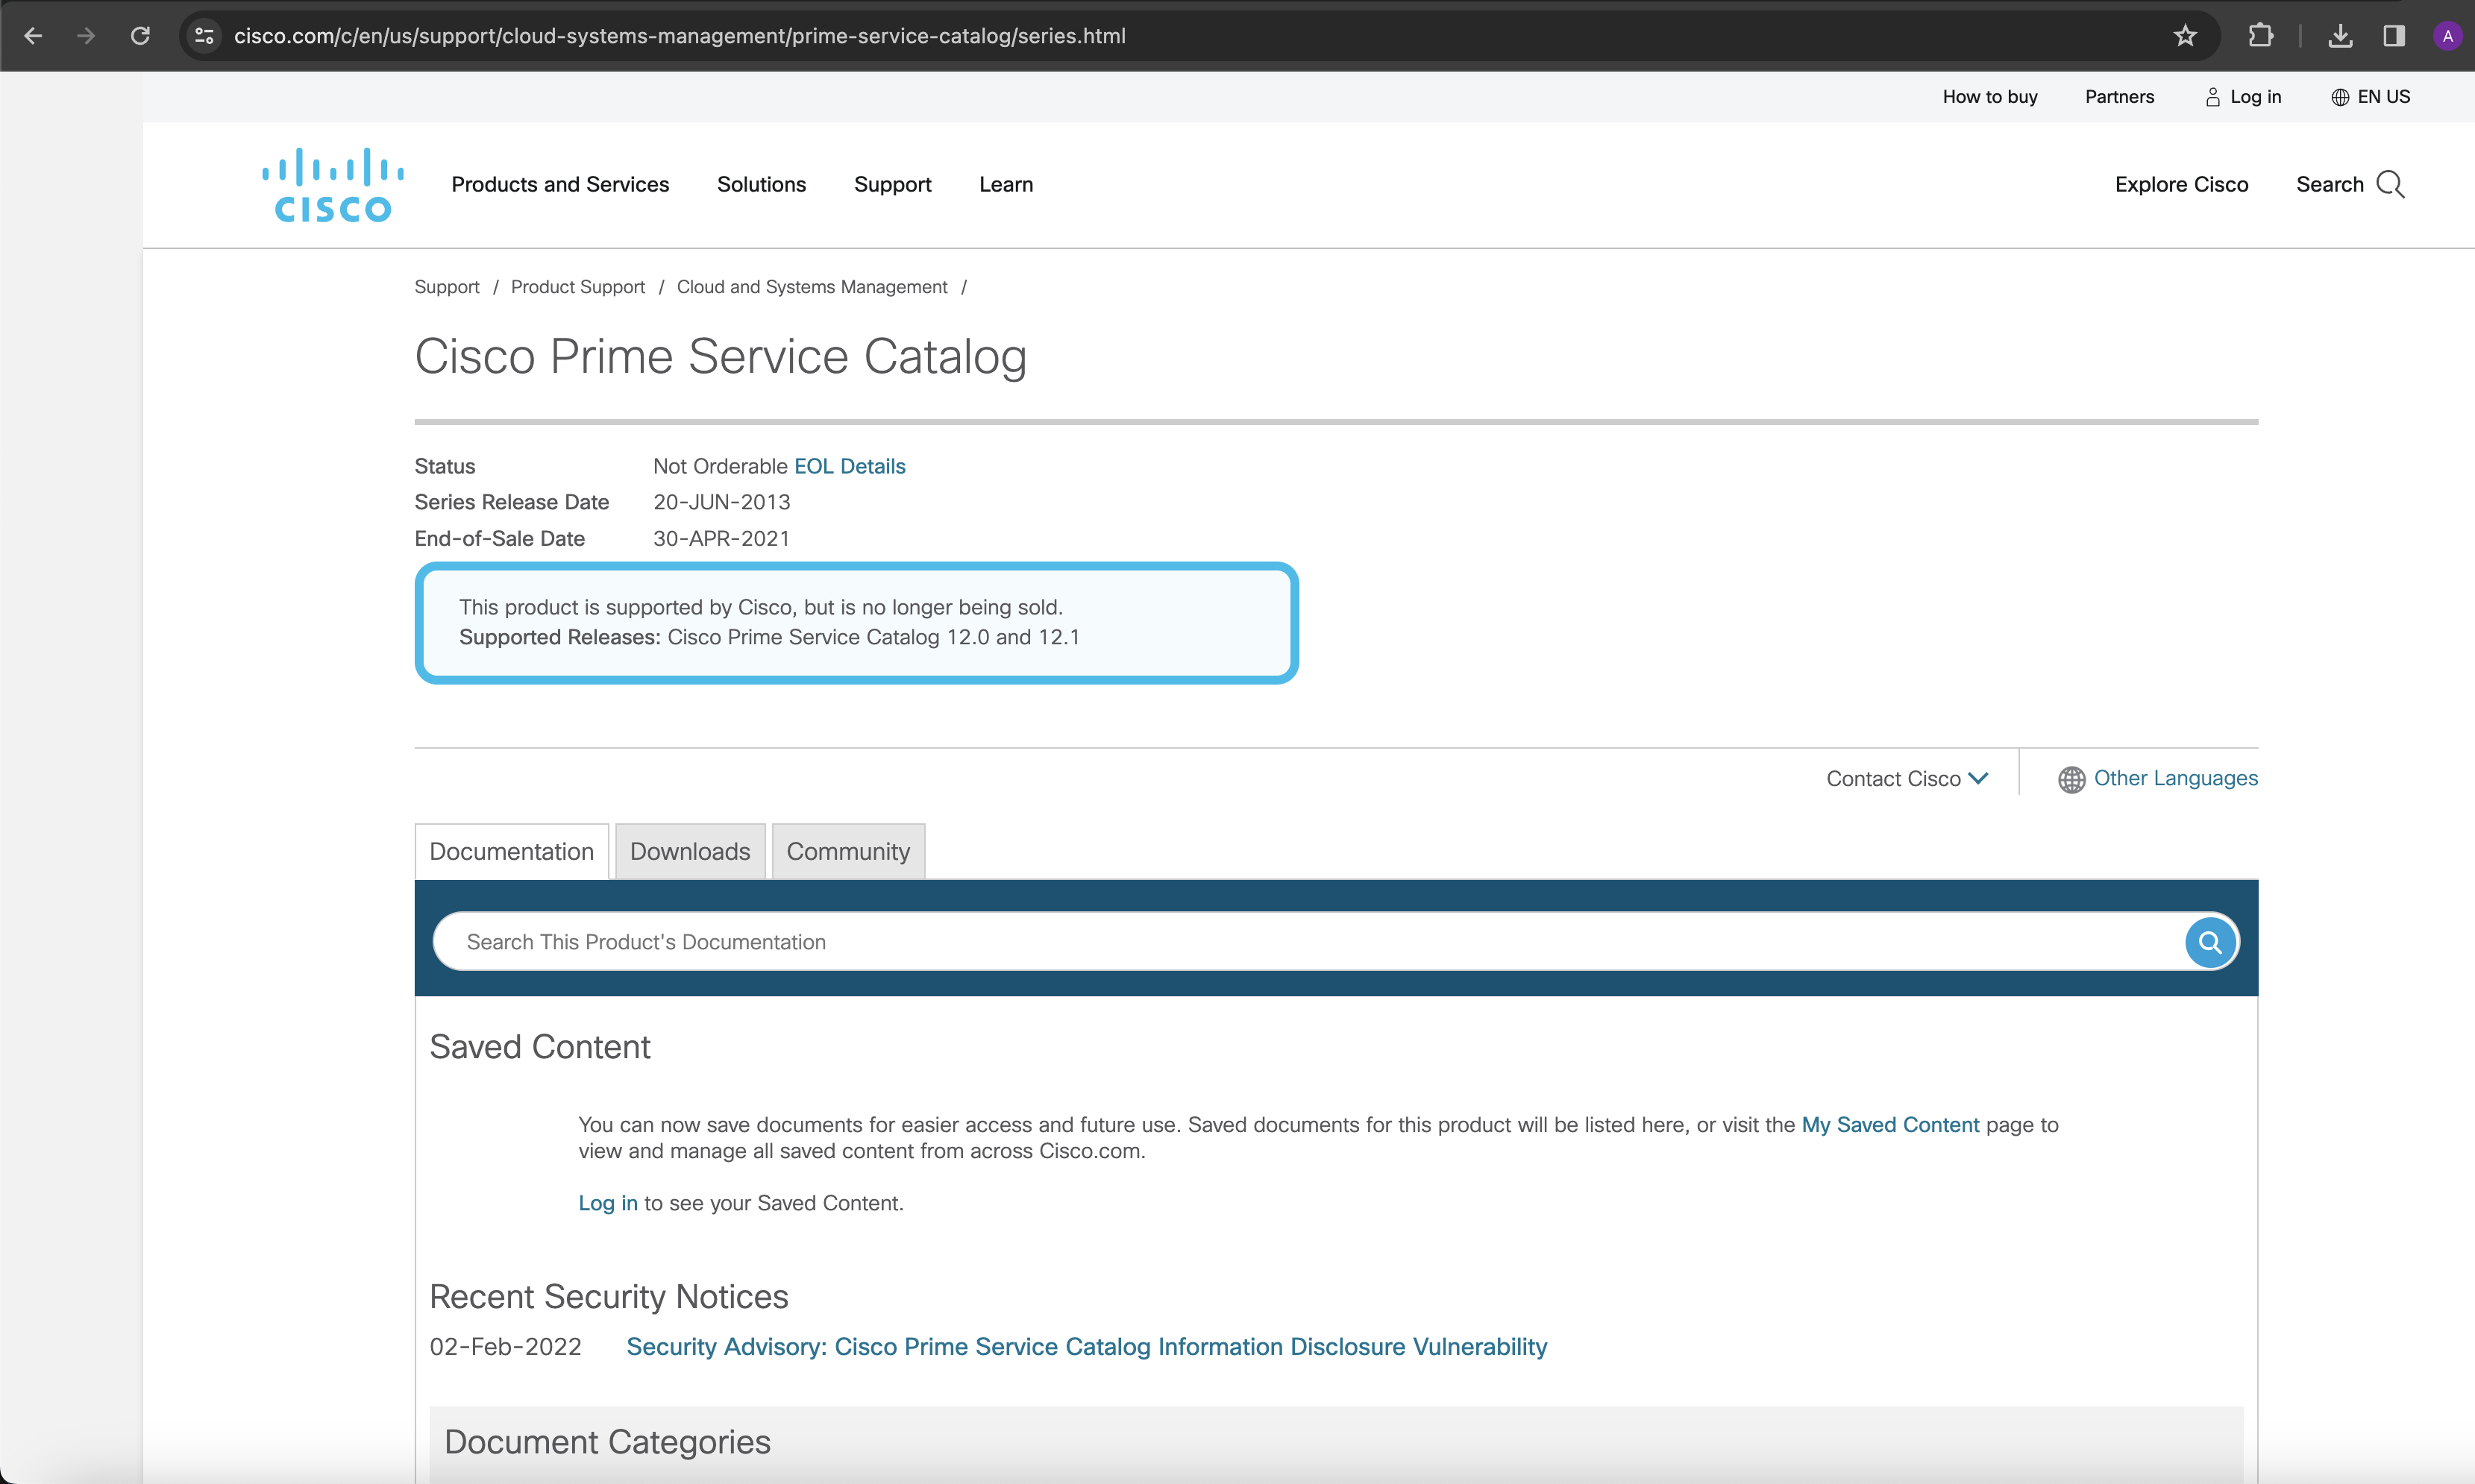Viewport: 2475px width, 1484px height.
Task: Click the site information icon in address bar
Action: click(x=205, y=36)
